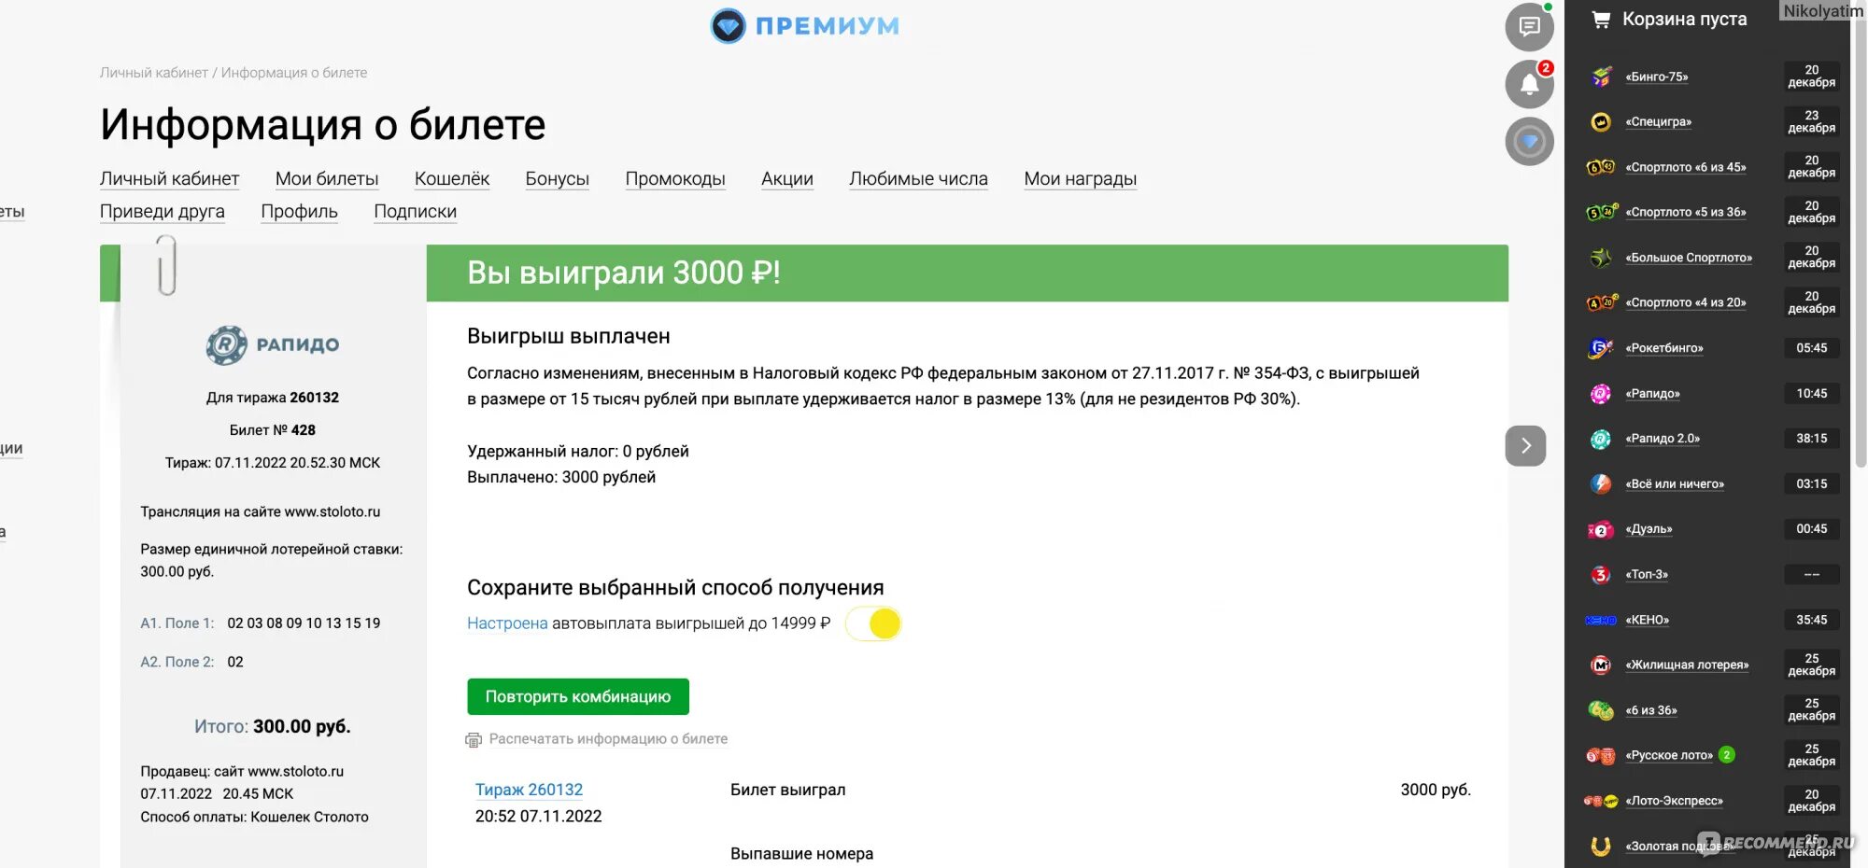Click the Специгра game icon

1601,122
